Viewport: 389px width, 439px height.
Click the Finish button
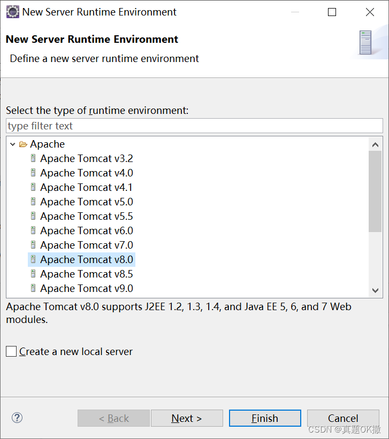tap(265, 418)
